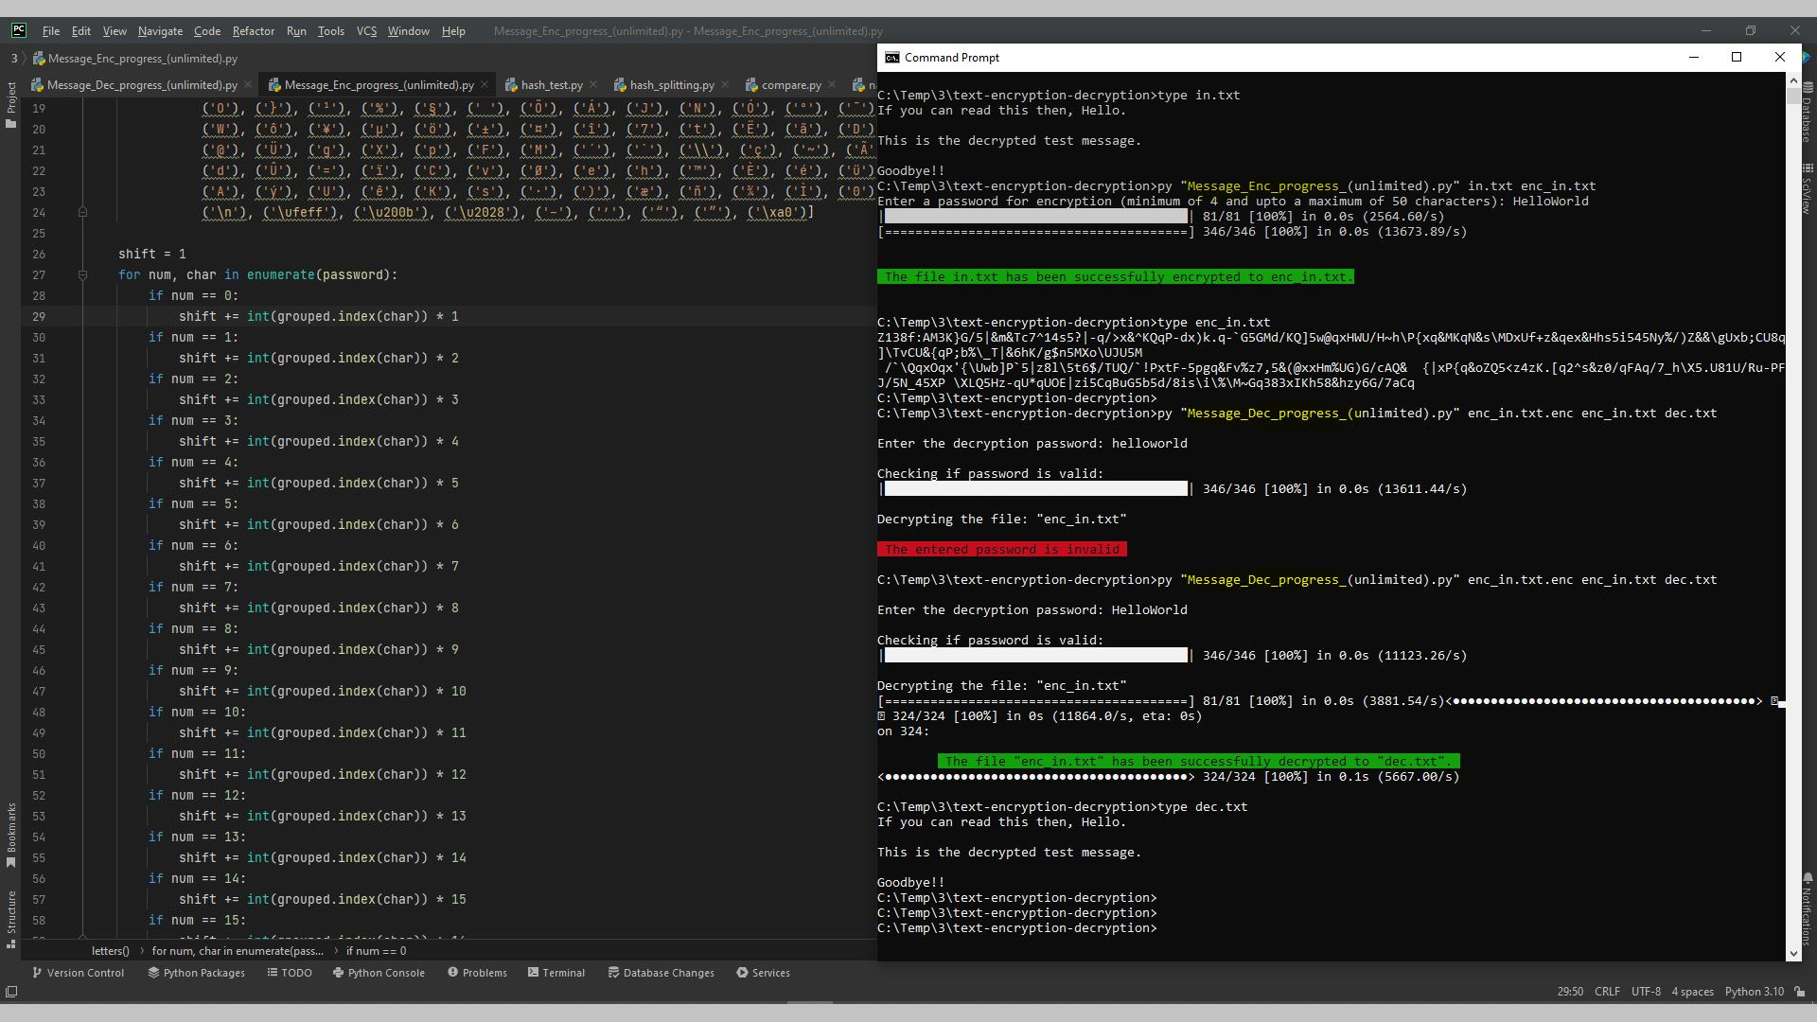Open the Python 3.10 interpreter selector
Viewport: 1817px width, 1022px height.
pyautogui.click(x=1754, y=992)
